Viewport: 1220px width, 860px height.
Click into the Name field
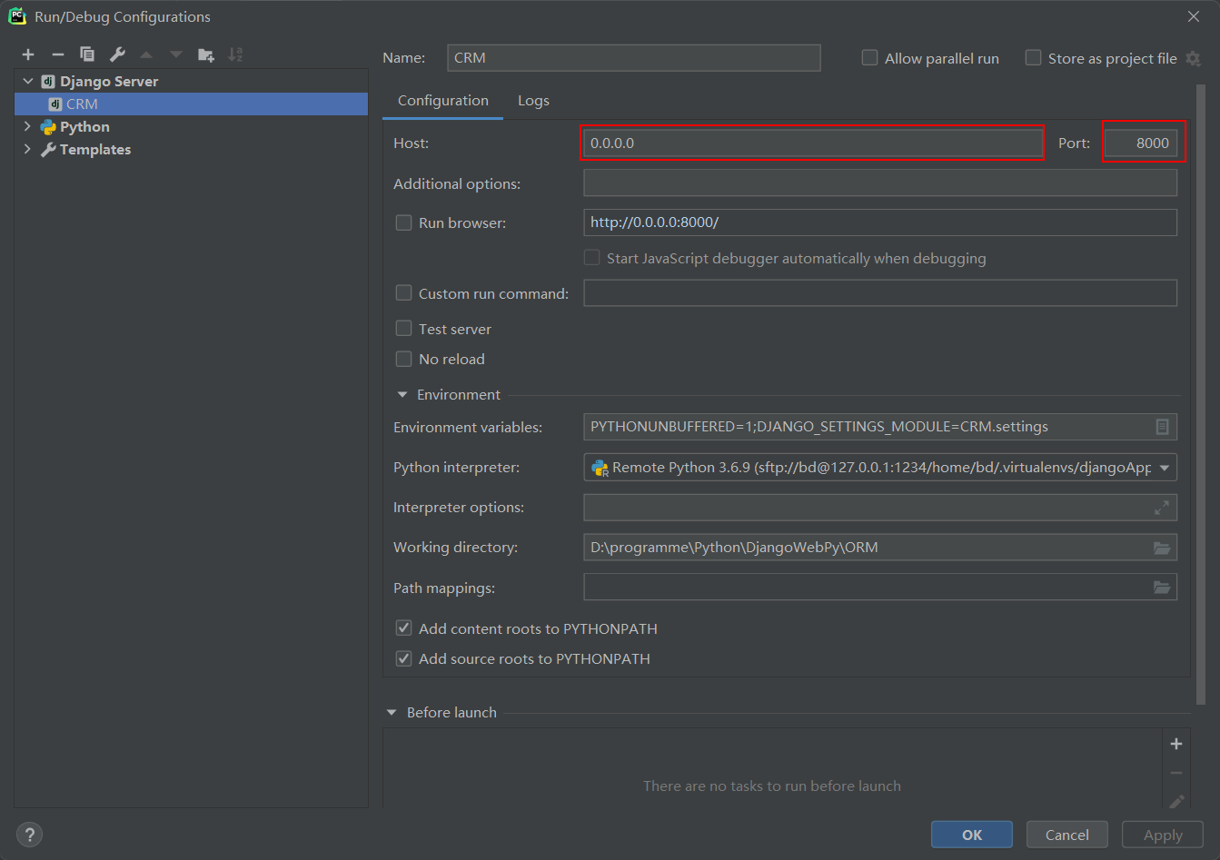pos(634,57)
